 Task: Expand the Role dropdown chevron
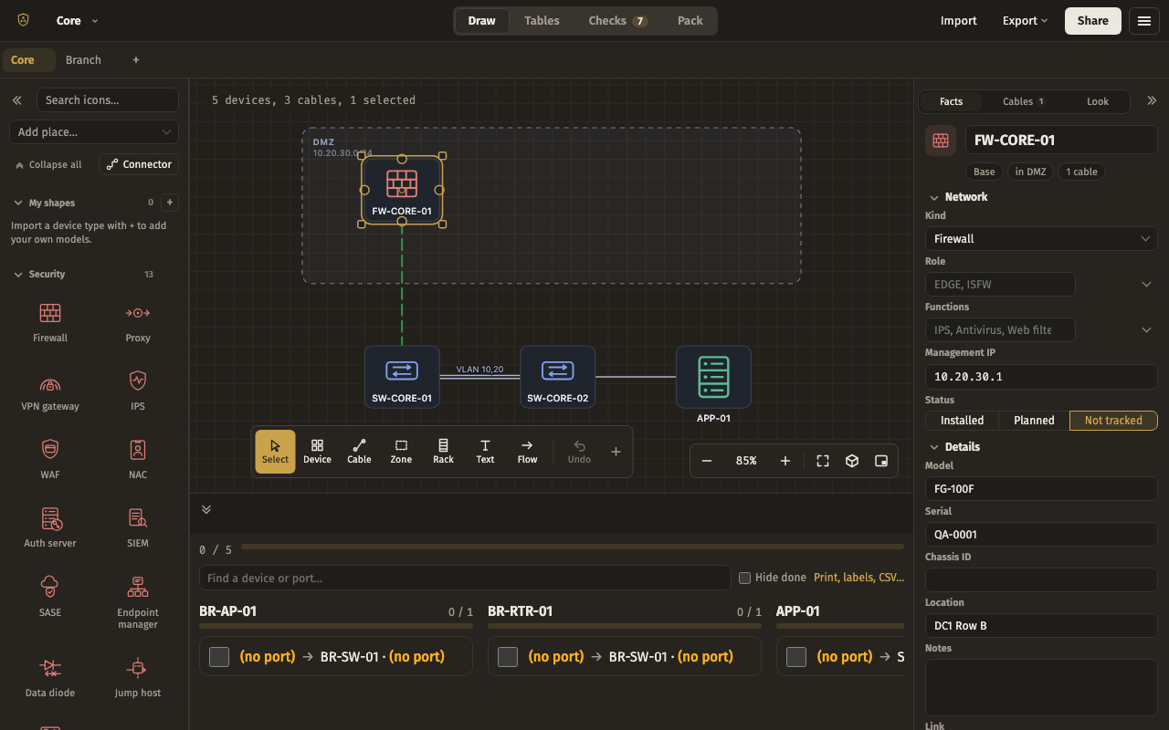coord(1147,285)
